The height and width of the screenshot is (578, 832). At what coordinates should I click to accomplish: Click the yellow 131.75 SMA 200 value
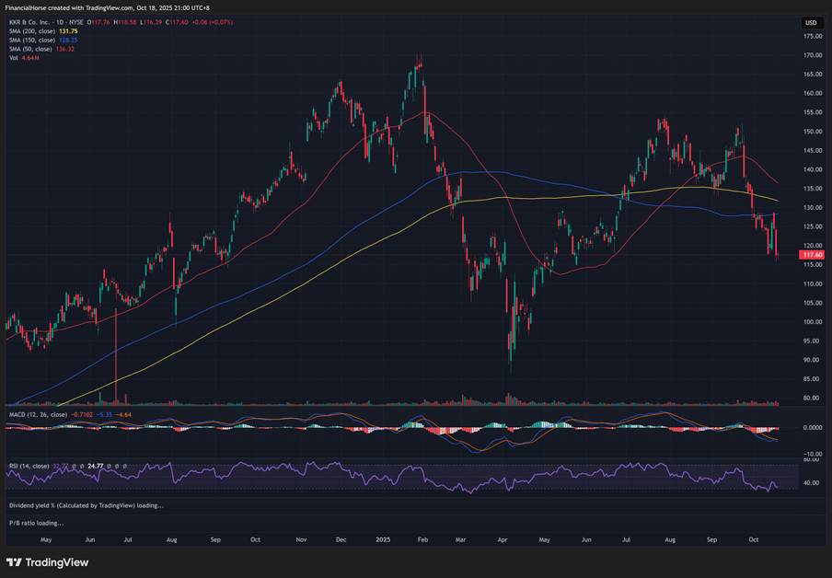(70, 32)
